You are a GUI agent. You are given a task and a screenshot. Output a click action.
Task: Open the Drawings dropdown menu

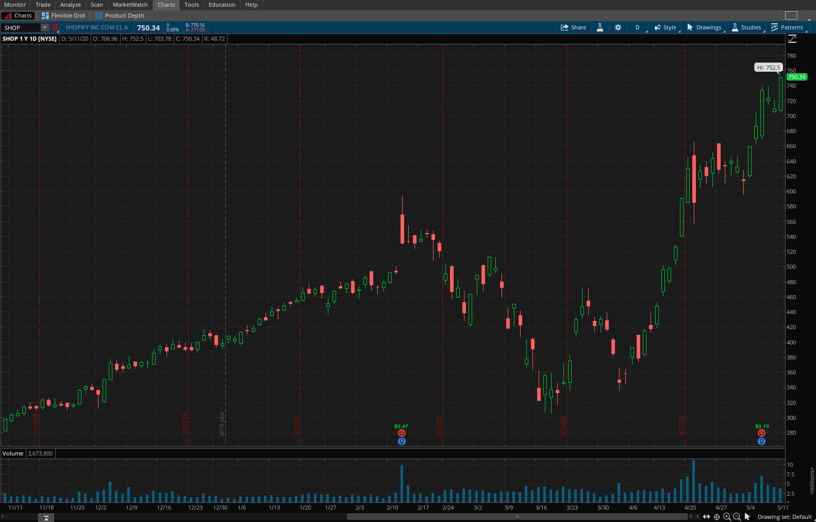704,27
